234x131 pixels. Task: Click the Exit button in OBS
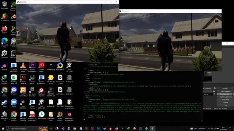226,105
